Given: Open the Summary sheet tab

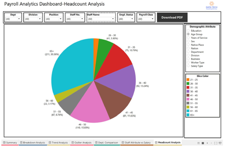Looking at the screenshot, I should point(10,142).
